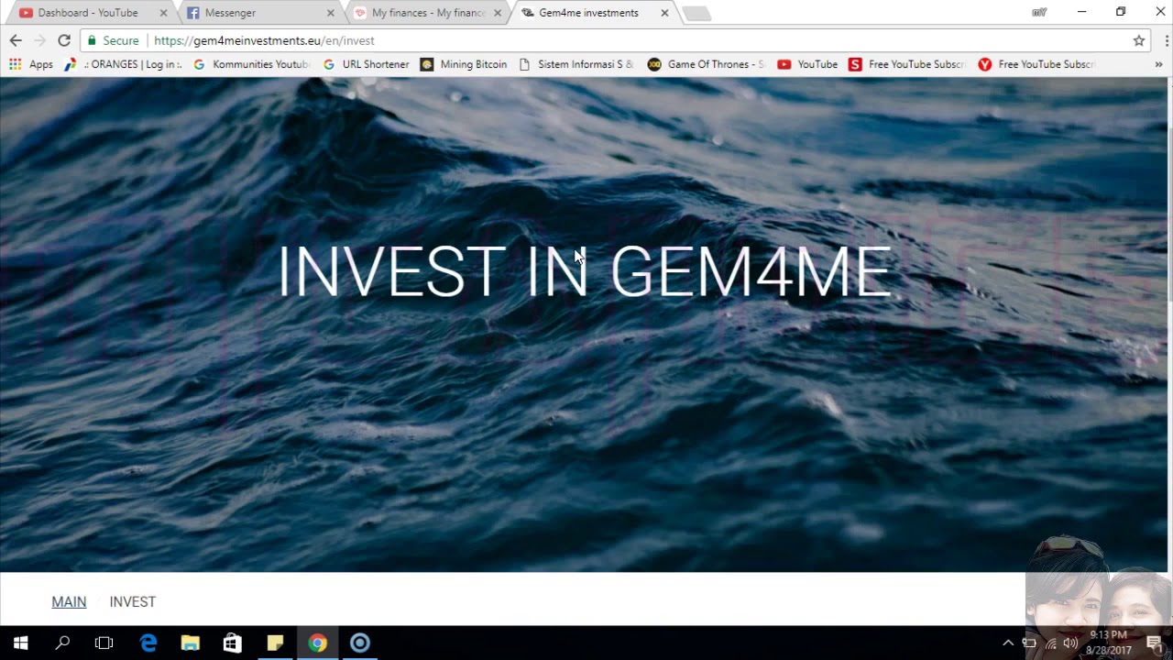Bookmark this page with the star icon
1173x660 pixels.
[x=1139, y=40]
